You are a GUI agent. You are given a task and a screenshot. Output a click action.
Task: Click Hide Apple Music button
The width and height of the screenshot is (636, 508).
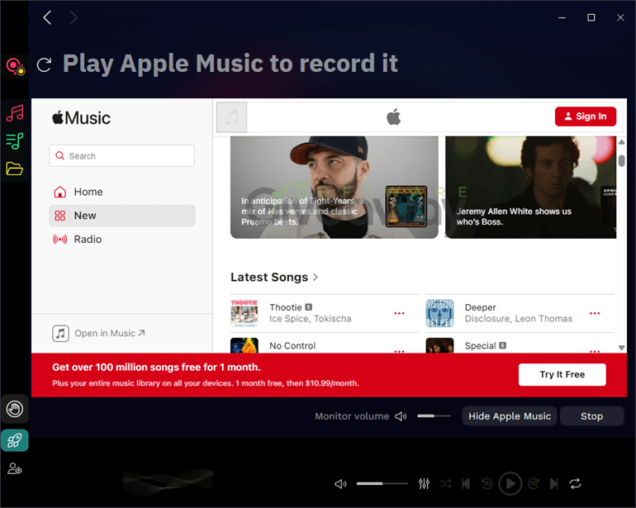click(x=510, y=416)
